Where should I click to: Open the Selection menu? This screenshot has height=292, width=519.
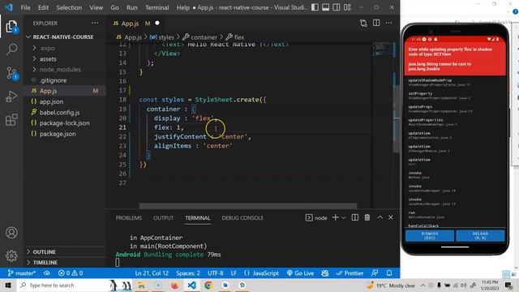[69, 7]
